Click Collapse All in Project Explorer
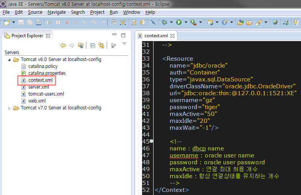The image size is (301, 195). click(93, 46)
